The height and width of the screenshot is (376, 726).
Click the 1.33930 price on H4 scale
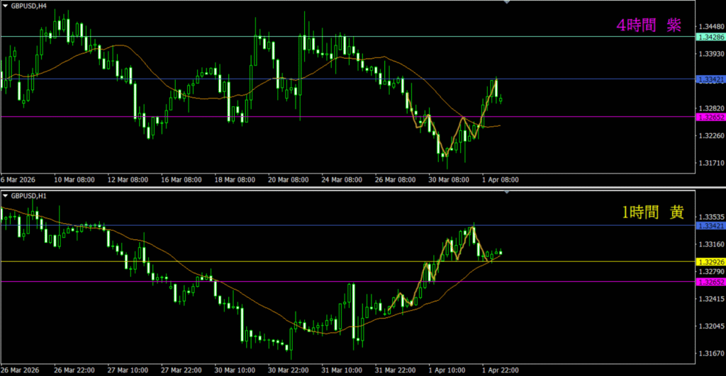pyautogui.click(x=711, y=53)
